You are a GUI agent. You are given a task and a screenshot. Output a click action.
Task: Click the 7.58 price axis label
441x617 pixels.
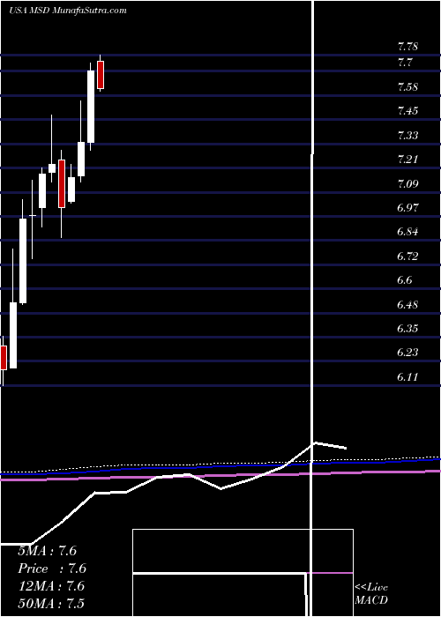[407, 87]
